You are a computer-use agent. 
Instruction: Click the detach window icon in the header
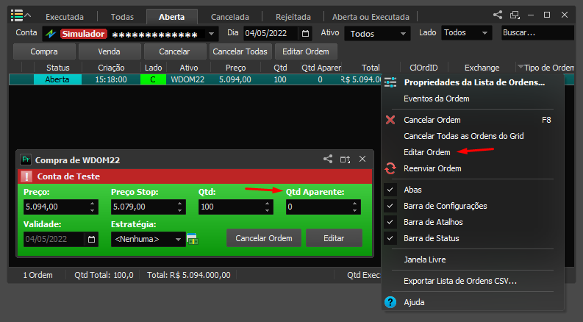(x=515, y=15)
